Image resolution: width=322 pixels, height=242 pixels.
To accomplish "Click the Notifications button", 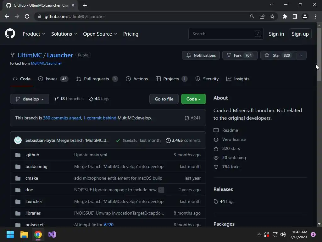I will [x=201, y=55].
